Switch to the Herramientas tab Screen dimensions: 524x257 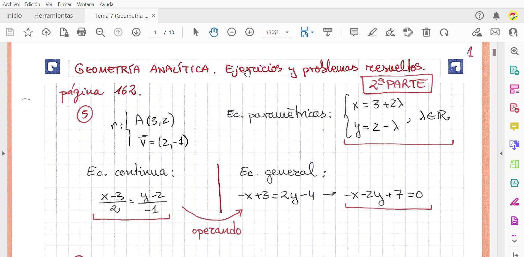53,16
